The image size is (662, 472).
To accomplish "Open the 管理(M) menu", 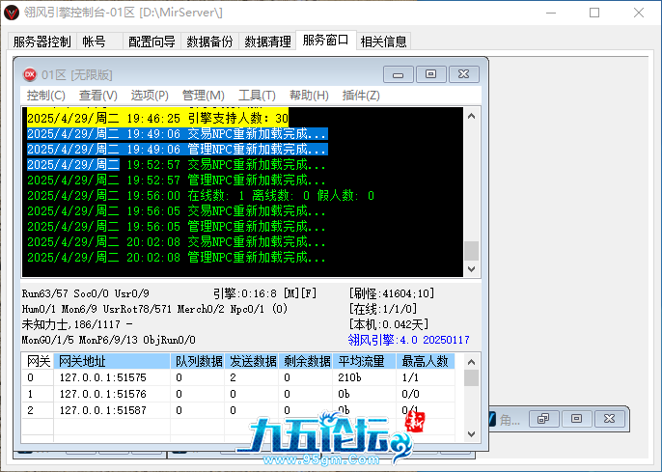I will (x=203, y=96).
